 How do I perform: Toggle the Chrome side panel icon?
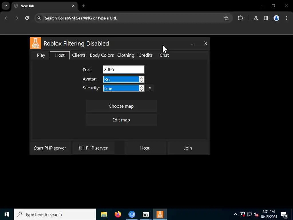(x=266, y=18)
